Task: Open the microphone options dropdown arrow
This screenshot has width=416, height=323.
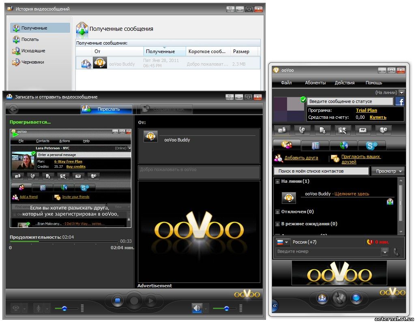Action: (x=47, y=308)
